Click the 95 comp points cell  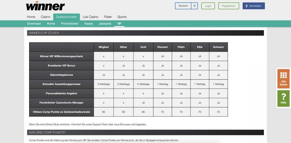coord(104,112)
